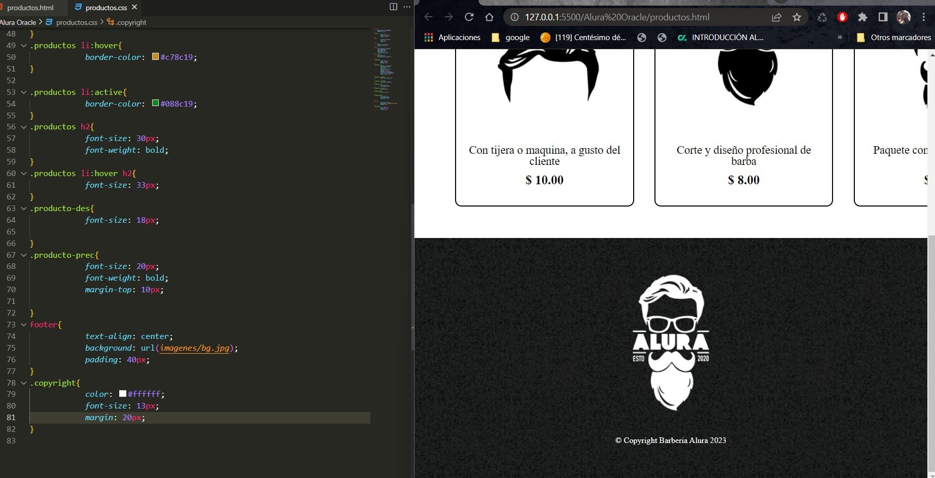This screenshot has width=935, height=478.
Task: Open the Chrome three-dot menu
Action: click(924, 17)
